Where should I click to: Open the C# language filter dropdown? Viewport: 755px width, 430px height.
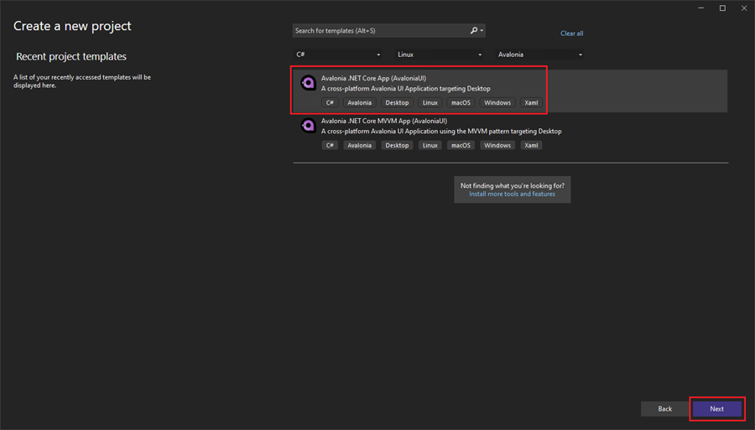click(x=338, y=54)
